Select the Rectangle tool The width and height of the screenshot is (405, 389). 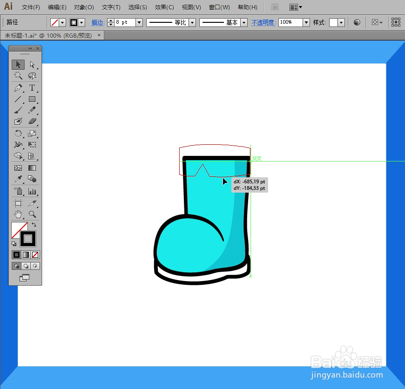[x=32, y=99]
